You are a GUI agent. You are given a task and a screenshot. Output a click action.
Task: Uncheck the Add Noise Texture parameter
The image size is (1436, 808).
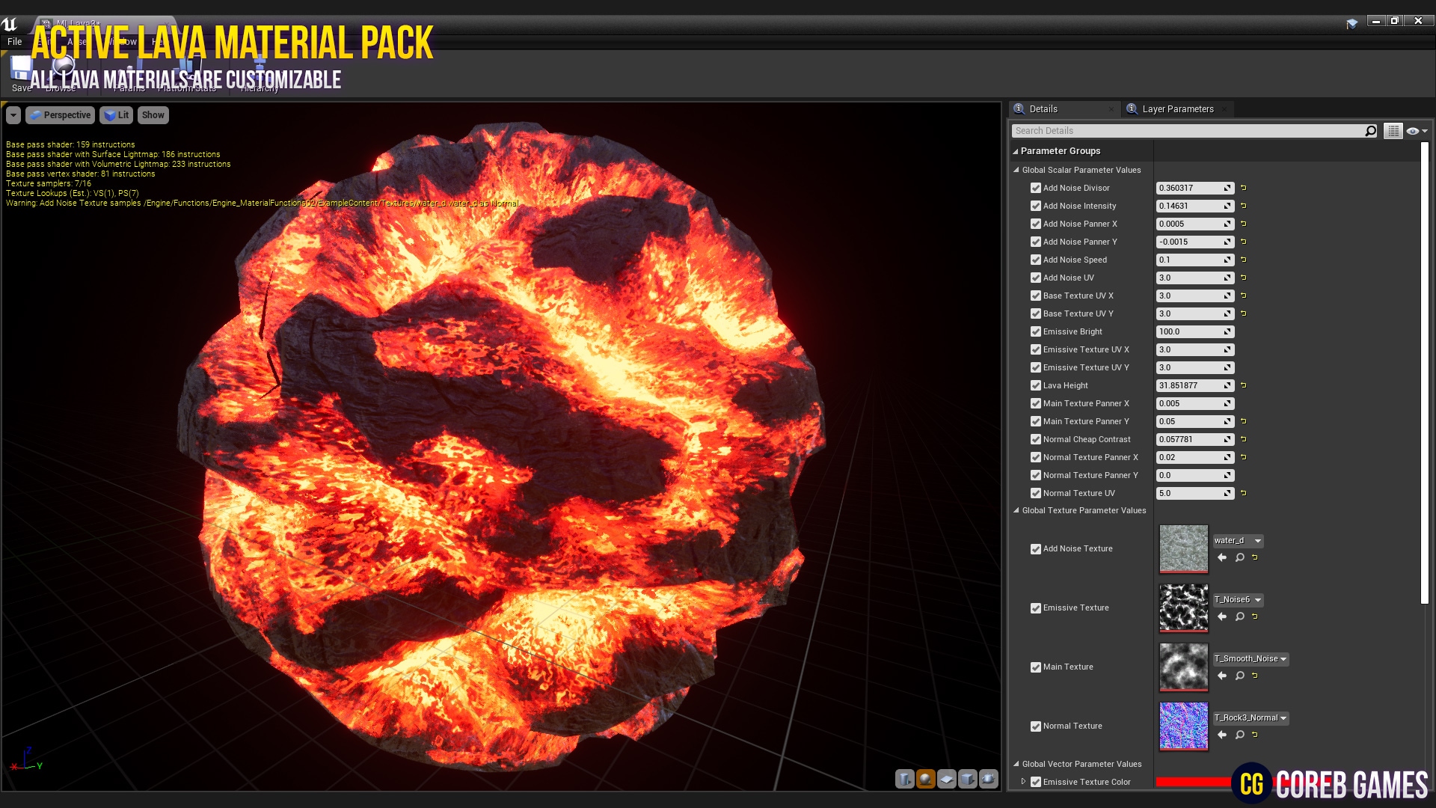(x=1036, y=548)
